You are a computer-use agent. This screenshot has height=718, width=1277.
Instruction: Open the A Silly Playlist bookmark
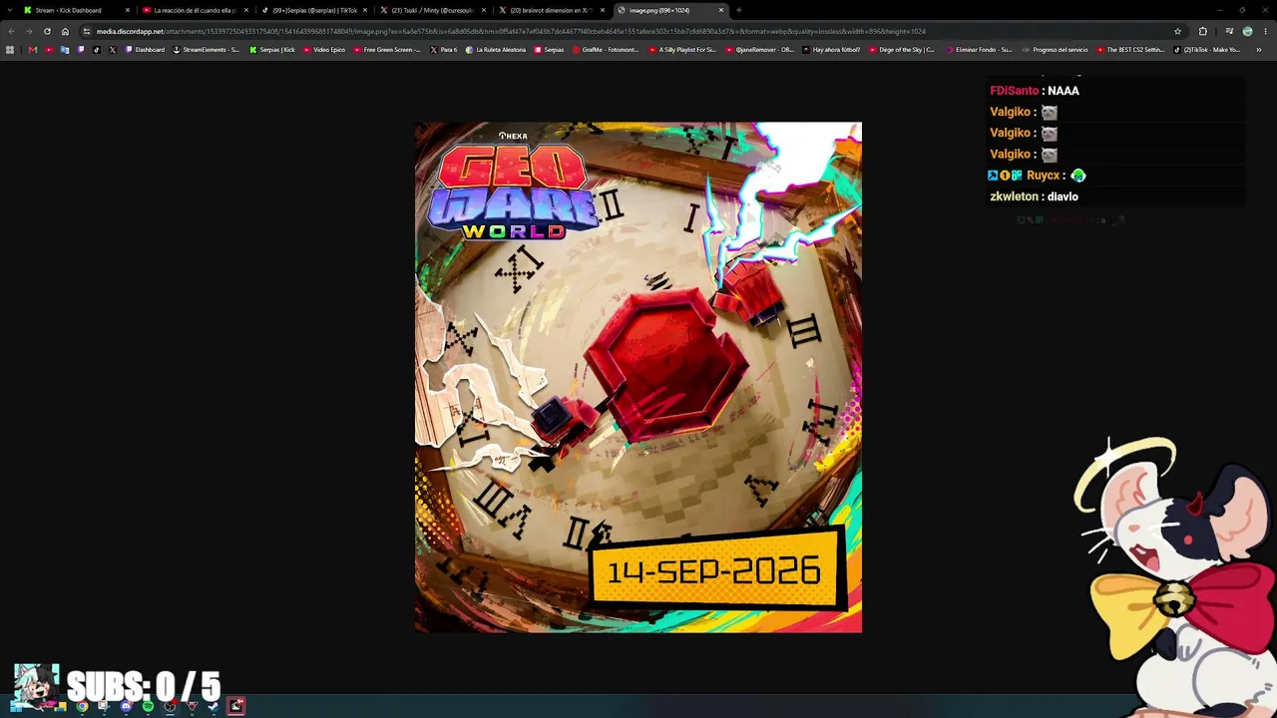click(x=682, y=50)
